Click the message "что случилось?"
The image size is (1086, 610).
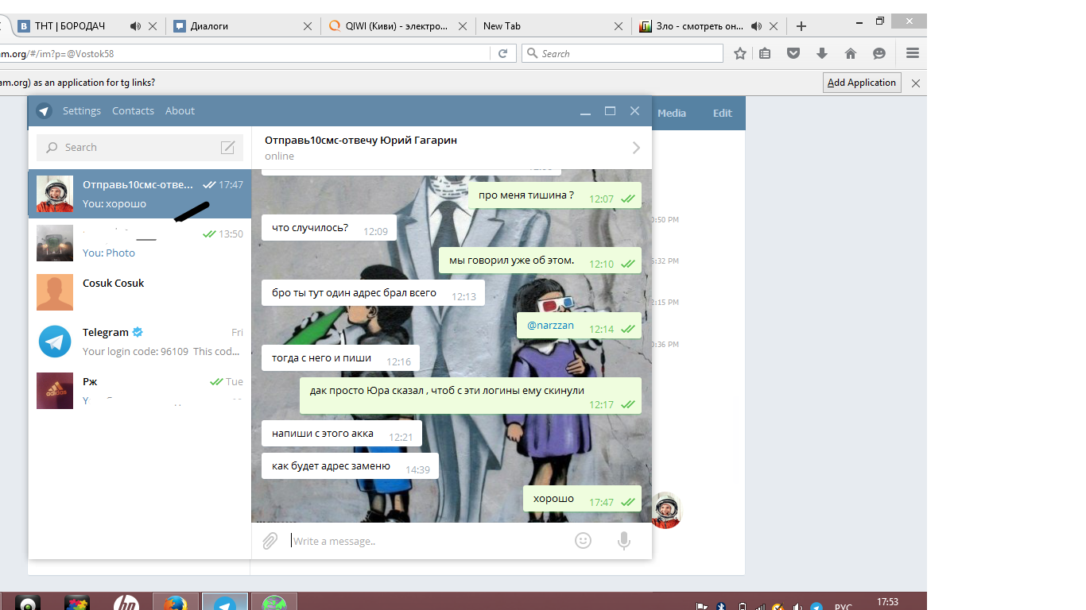[x=329, y=228]
